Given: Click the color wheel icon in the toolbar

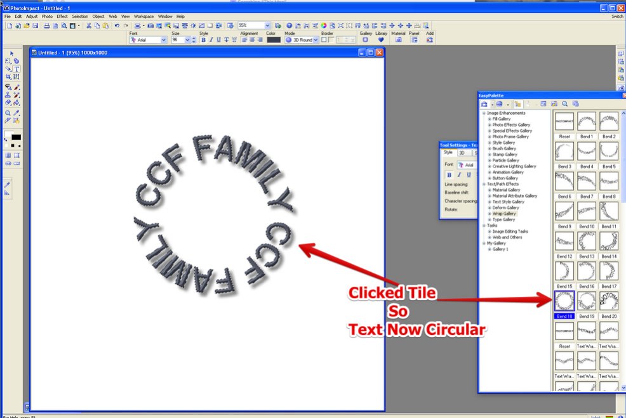Looking at the screenshot, I should pos(323,25).
